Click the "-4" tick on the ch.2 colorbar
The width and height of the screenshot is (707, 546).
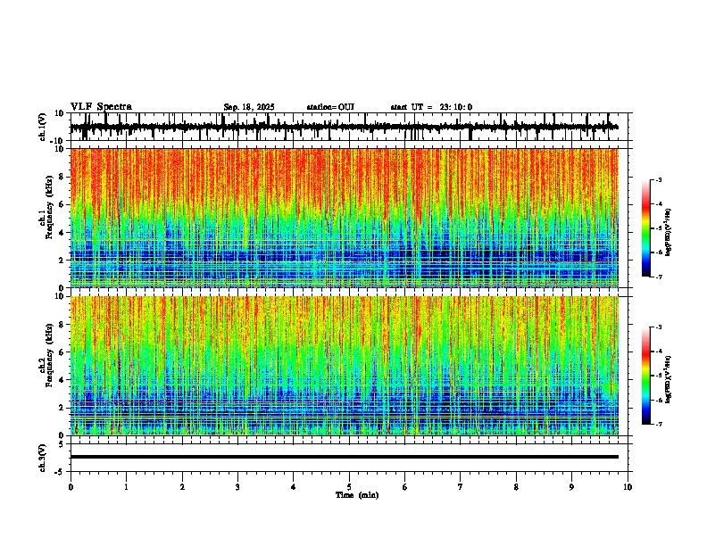(658, 352)
